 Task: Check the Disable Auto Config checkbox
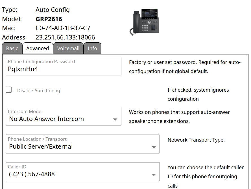(x=9, y=90)
